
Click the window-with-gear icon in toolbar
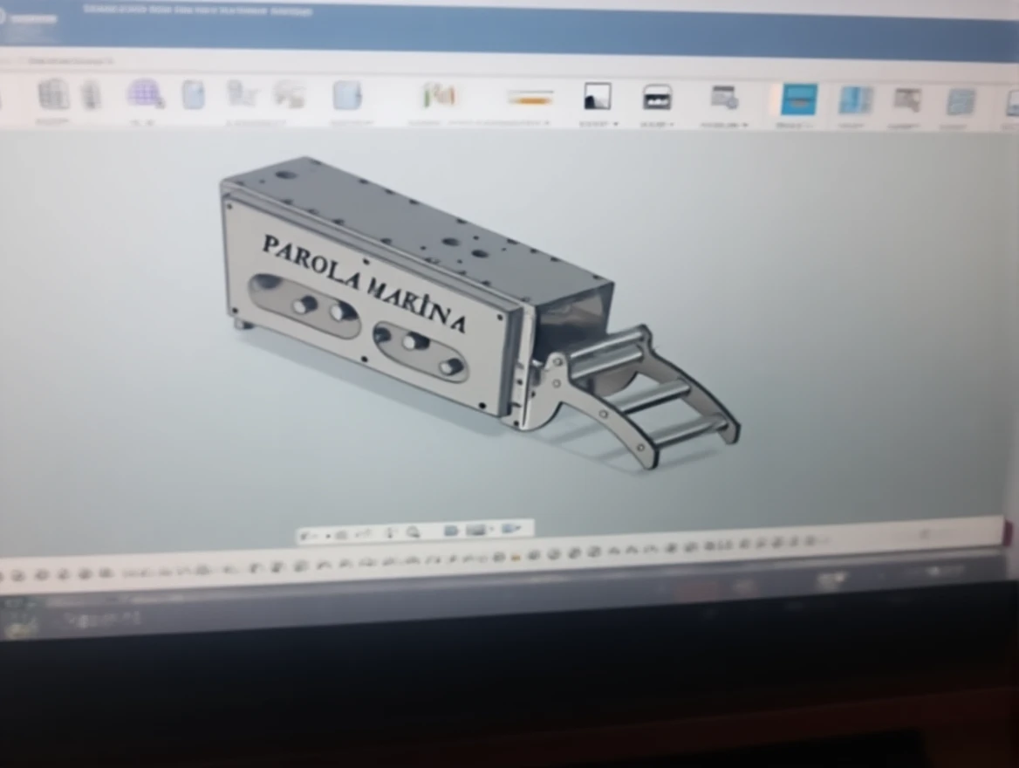pyautogui.click(x=724, y=97)
